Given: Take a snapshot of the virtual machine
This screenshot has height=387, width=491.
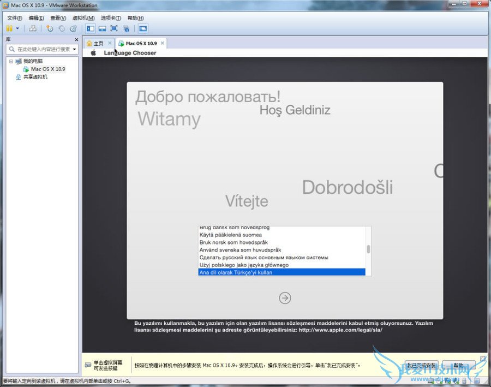Looking at the screenshot, I should (50, 28).
